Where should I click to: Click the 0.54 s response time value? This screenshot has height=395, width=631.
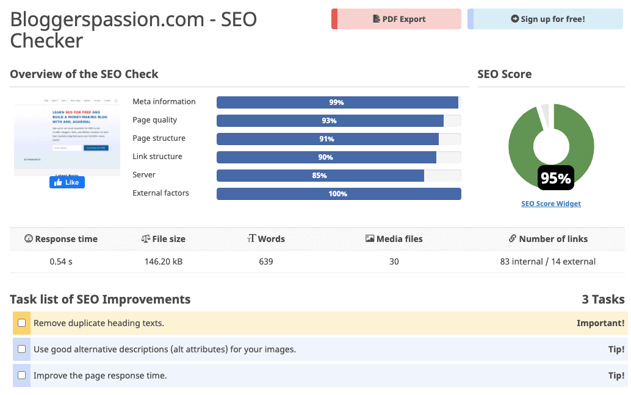click(61, 262)
